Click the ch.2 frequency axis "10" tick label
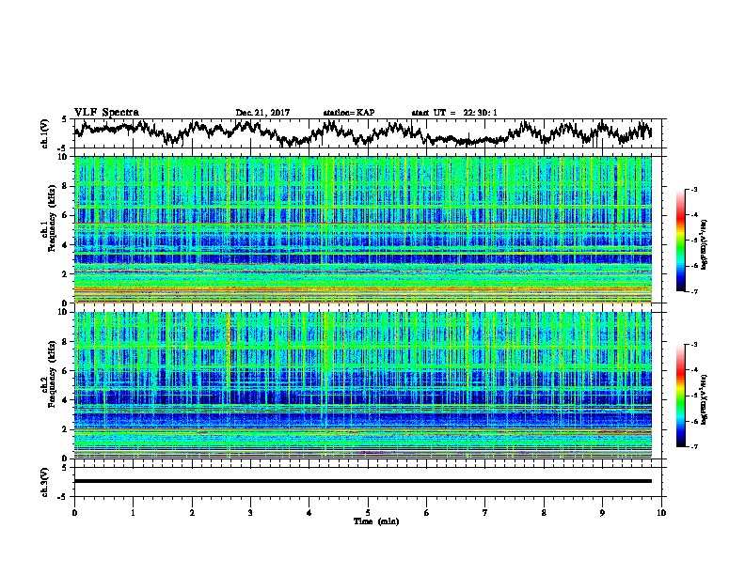This screenshot has width=745, height=575. point(63,312)
